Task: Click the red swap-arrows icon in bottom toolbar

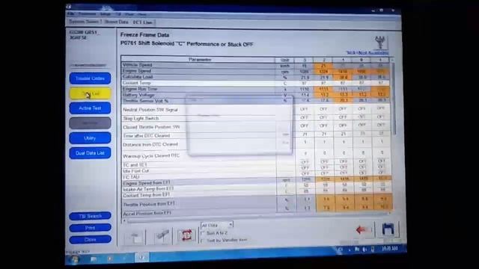Action: pos(186,235)
